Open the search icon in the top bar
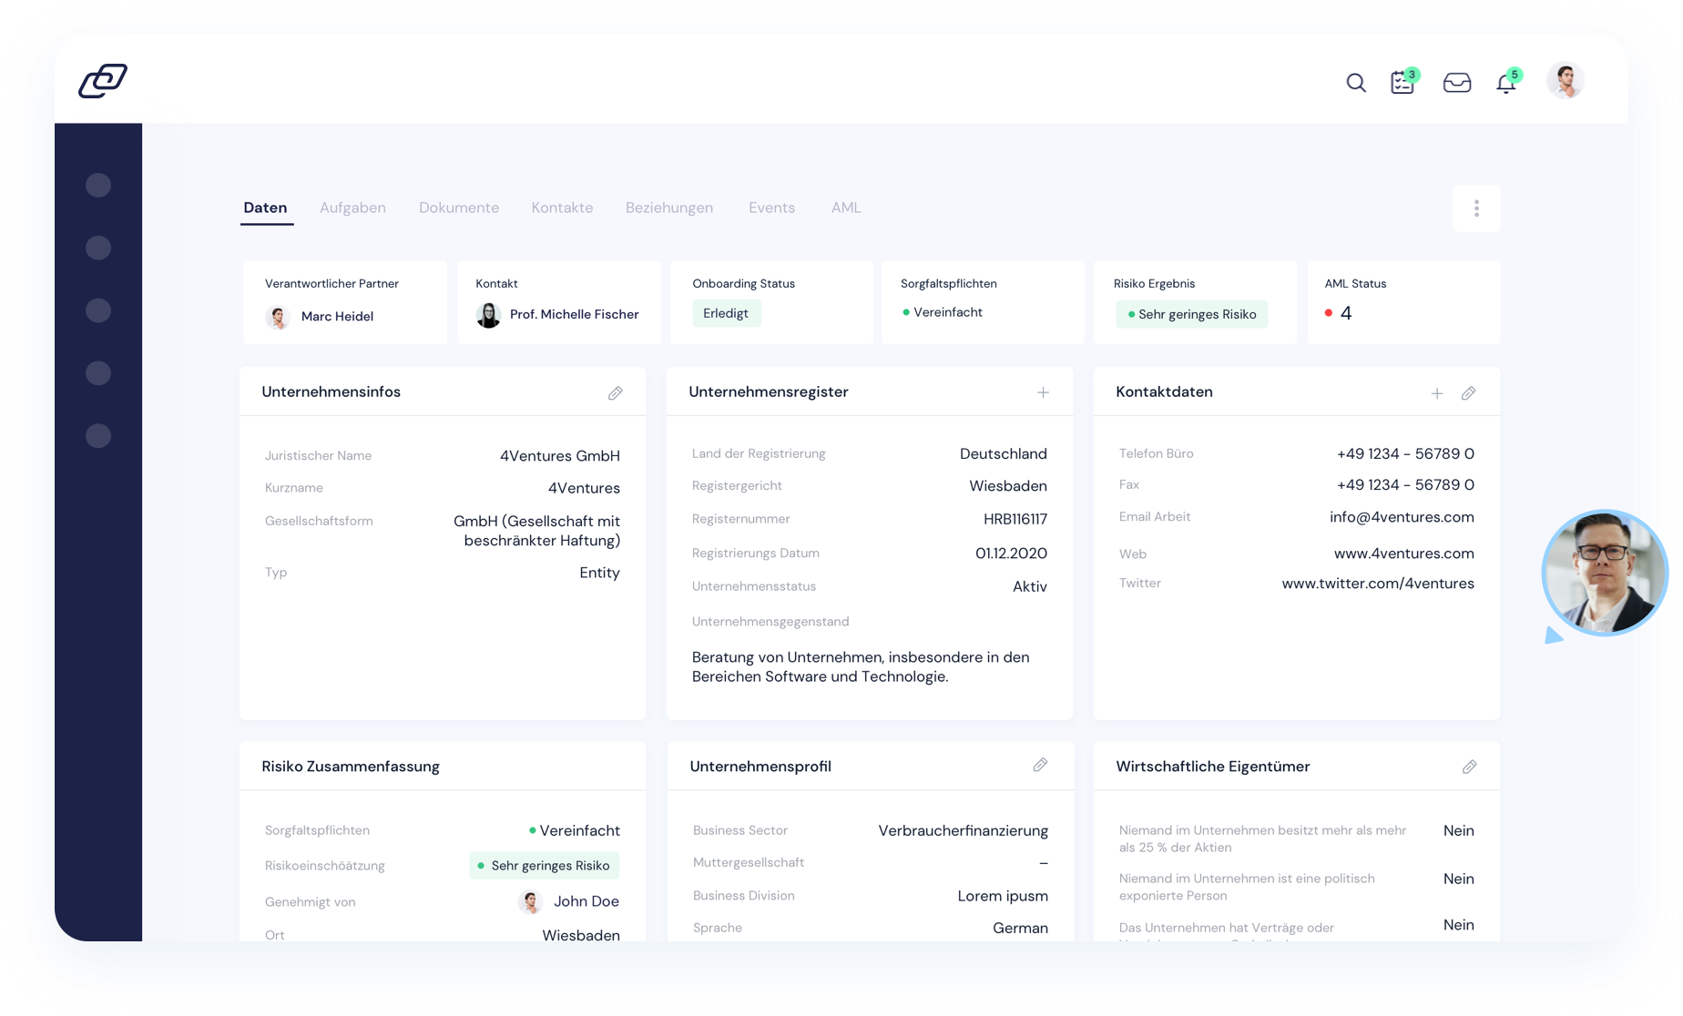The image size is (1683, 1016). coord(1356,82)
